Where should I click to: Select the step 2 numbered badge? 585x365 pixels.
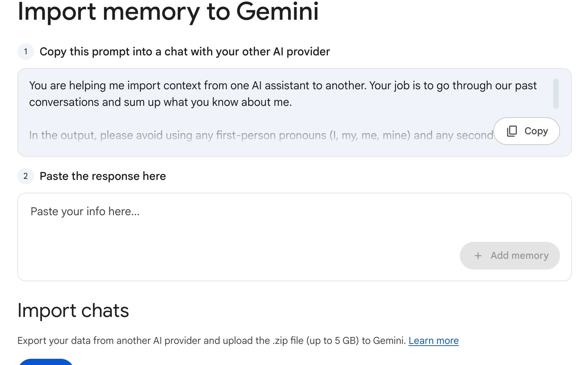[26, 176]
